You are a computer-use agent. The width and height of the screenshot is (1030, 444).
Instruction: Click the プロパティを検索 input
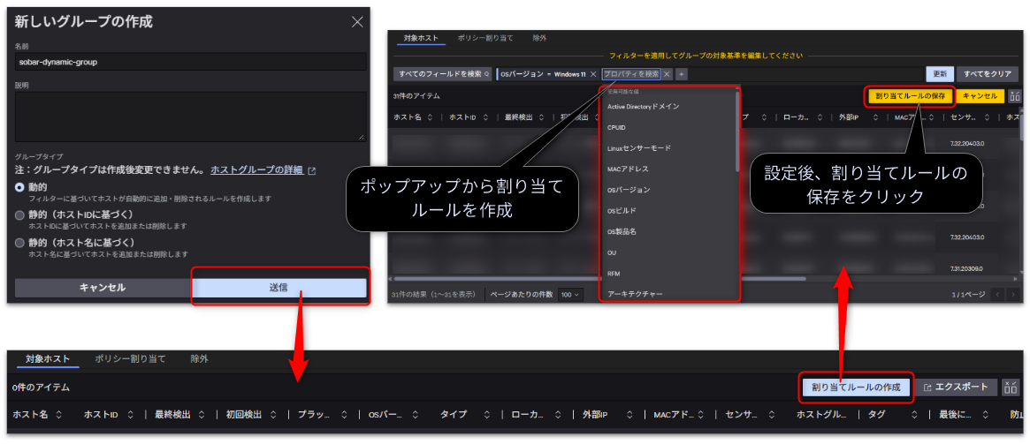point(631,74)
